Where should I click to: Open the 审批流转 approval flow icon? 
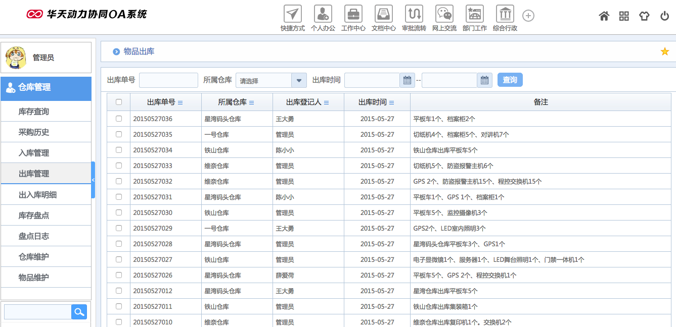click(414, 14)
